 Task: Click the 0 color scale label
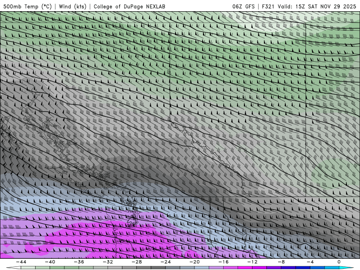[339, 262]
